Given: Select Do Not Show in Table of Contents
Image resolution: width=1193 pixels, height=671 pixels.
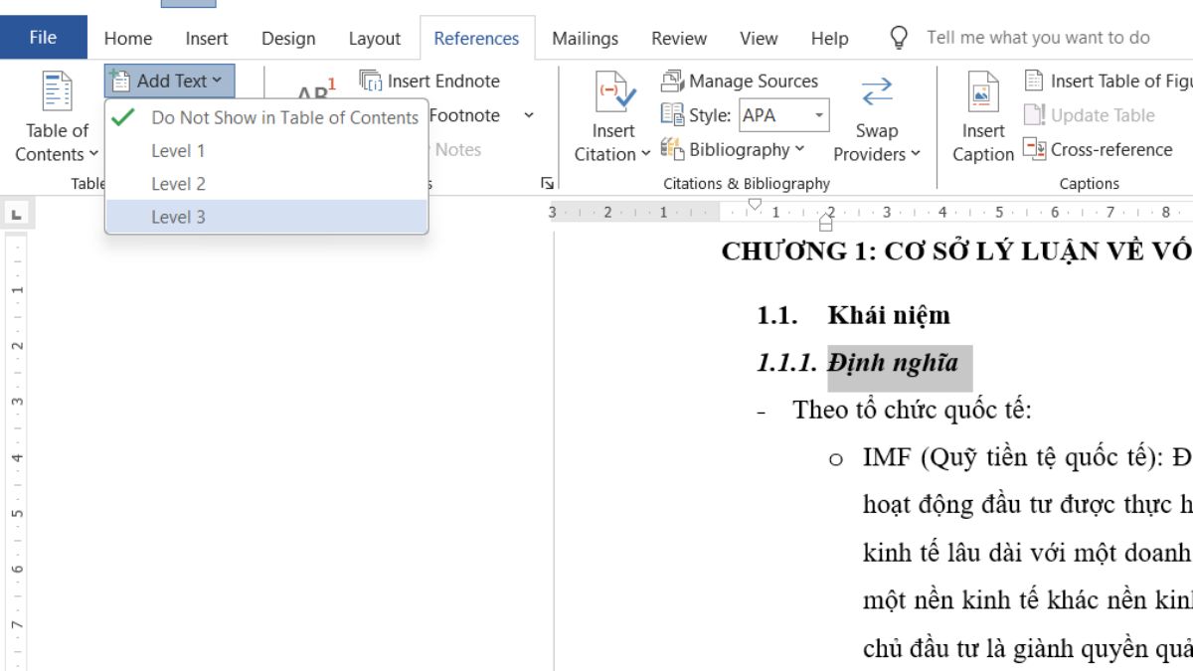Looking at the screenshot, I should click(266, 117).
